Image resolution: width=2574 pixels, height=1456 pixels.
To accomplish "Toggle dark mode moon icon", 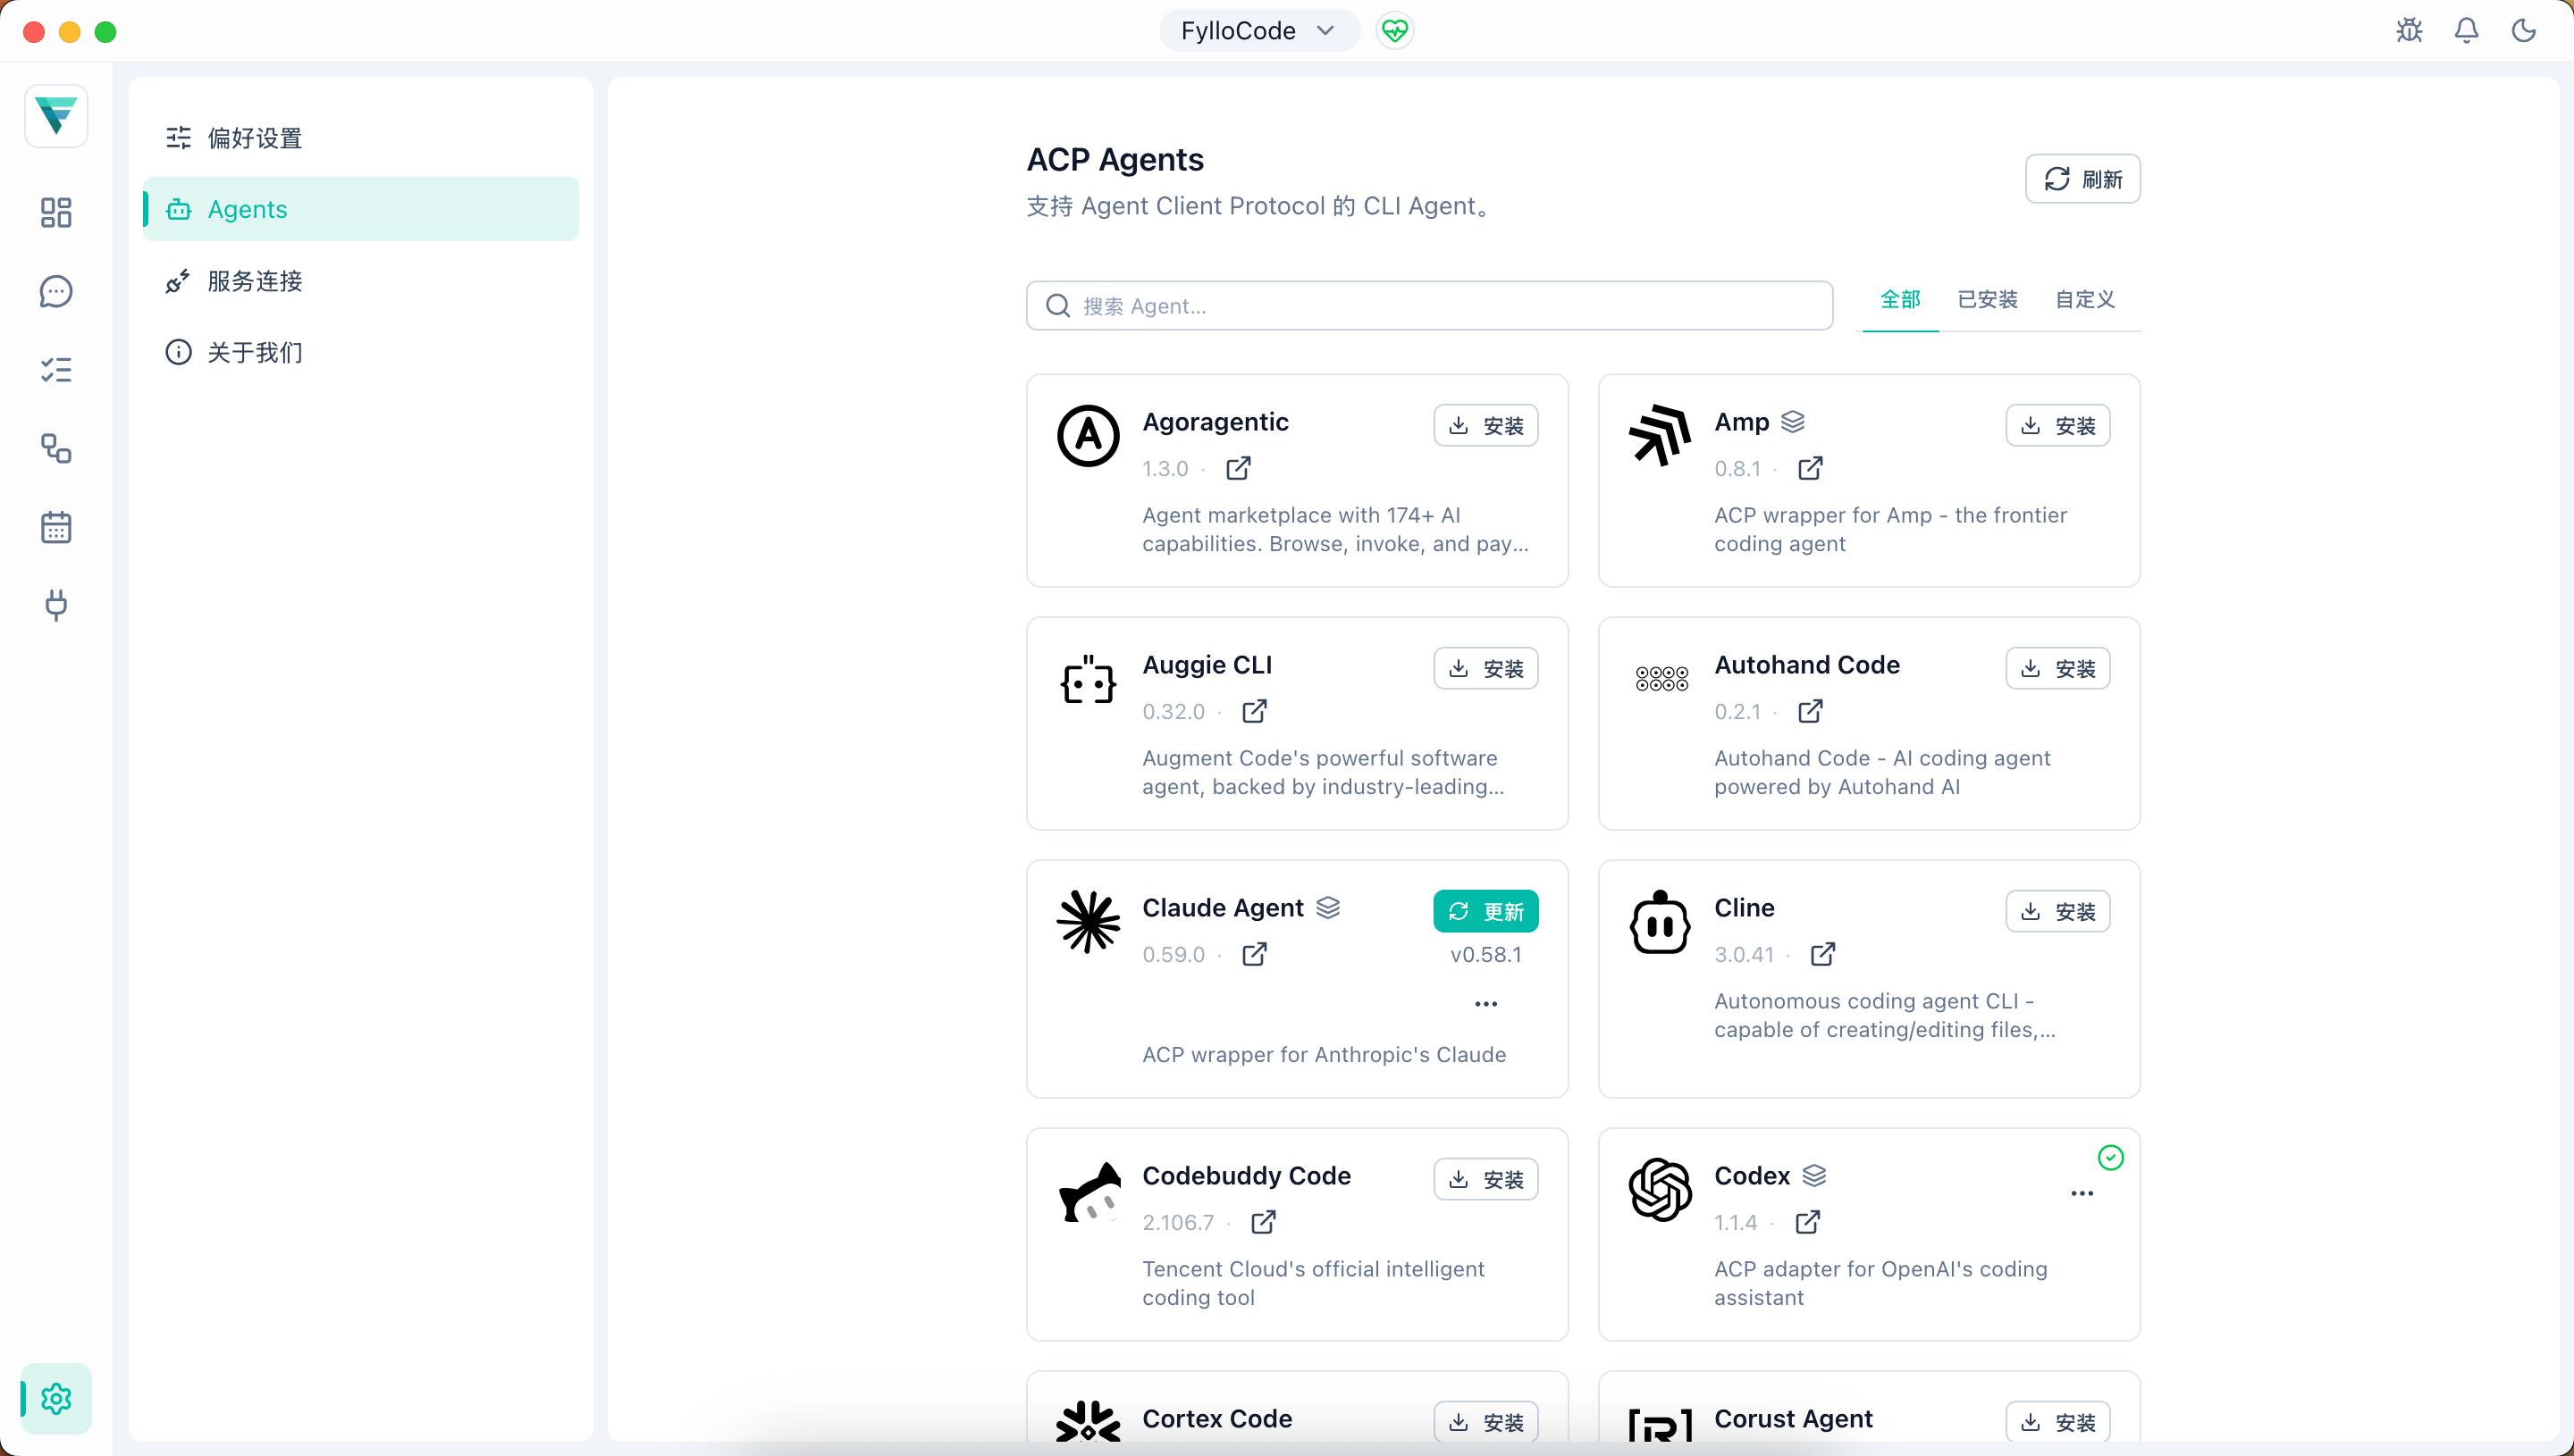I will (x=2523, y=30).
